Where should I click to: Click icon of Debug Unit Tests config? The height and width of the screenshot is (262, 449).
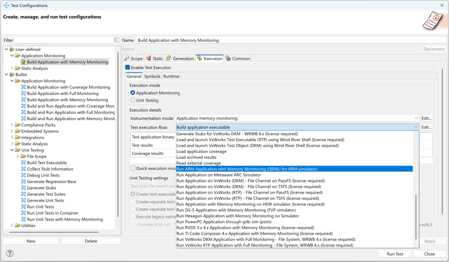click(24, 175)
